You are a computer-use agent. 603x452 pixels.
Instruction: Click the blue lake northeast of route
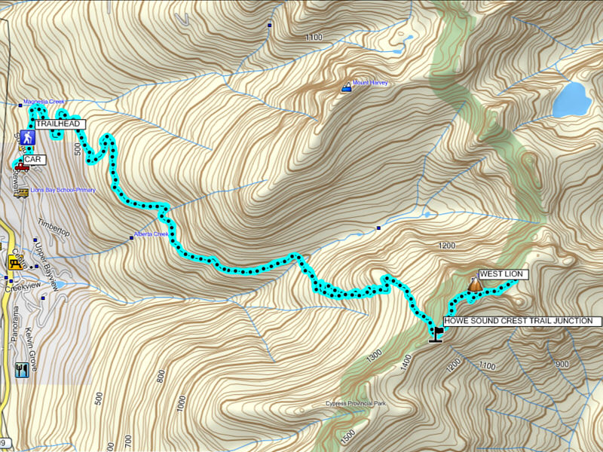coord(571,100)
